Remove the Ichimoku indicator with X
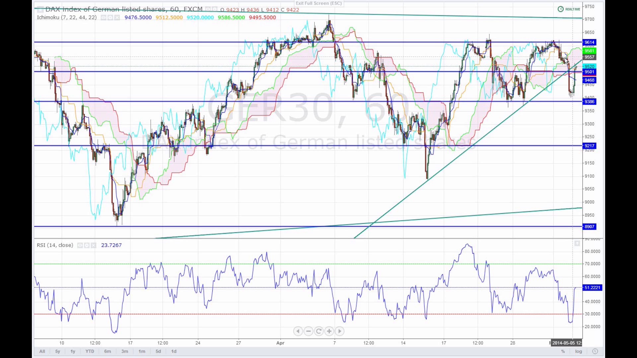Image resolution: width=637 pixels, height=358 pixels. point(117,18)
